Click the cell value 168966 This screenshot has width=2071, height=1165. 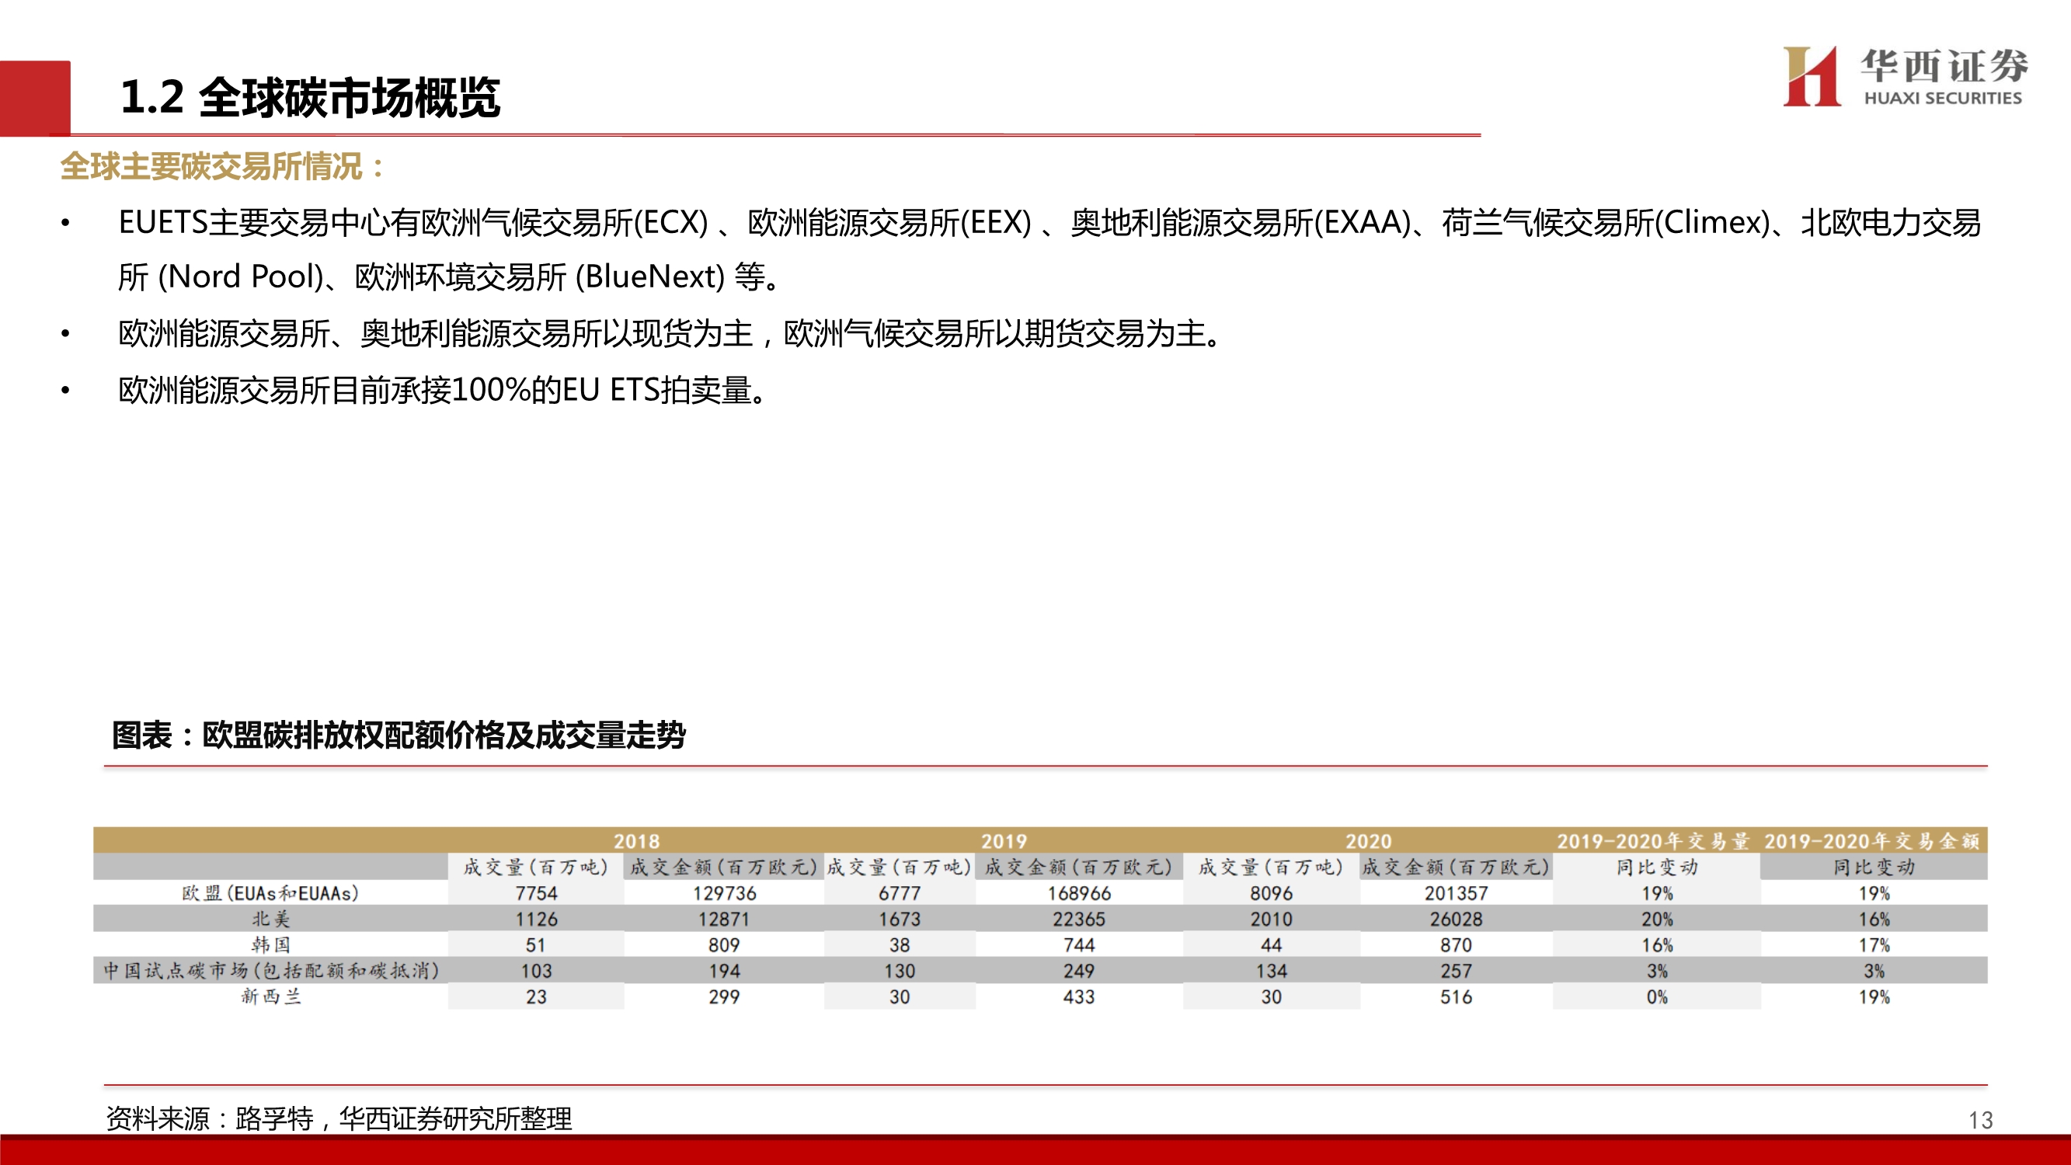(1078, 893)
